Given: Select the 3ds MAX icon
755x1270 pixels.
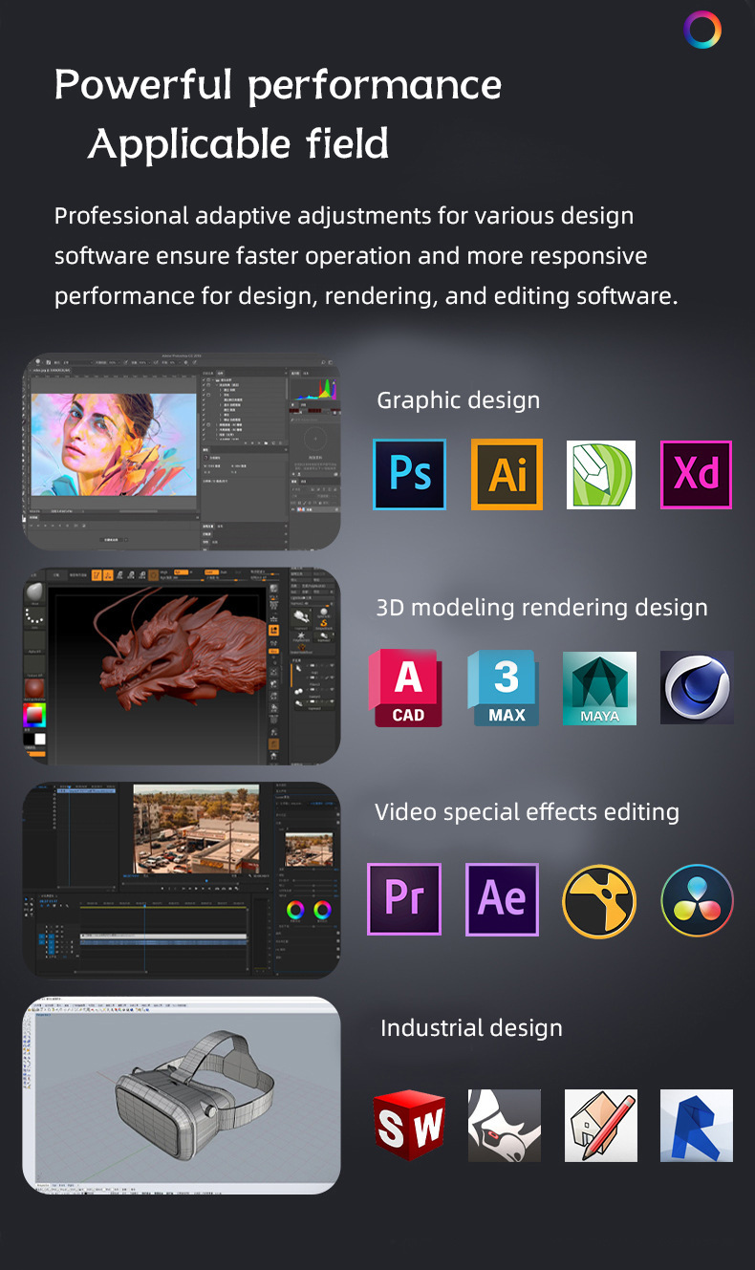Looking at the screenshot, I should pyautogui.click(x=504, y=688).
